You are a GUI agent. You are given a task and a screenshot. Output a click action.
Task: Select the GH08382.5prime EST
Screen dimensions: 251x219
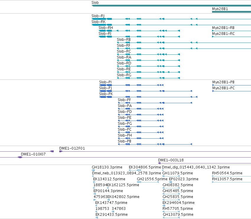(171, 188)
